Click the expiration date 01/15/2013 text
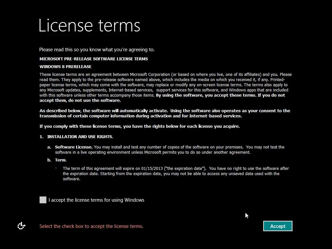Screen dimensions: 332x249 click(152, 169)
